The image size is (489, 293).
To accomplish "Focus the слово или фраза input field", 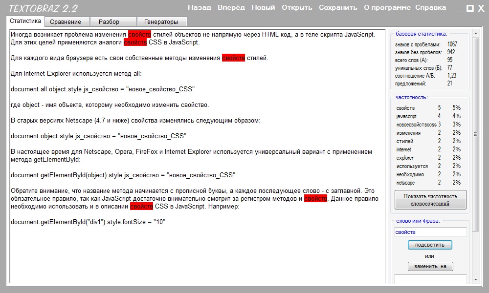I will (430, 232).
